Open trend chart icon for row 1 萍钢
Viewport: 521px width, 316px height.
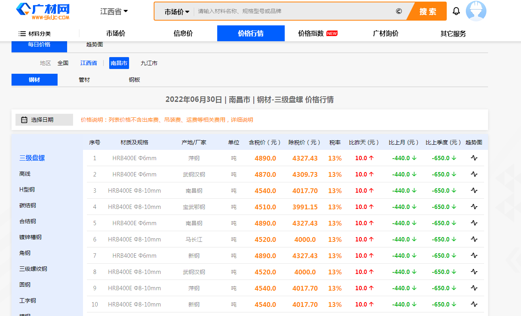tap(474, 158)
